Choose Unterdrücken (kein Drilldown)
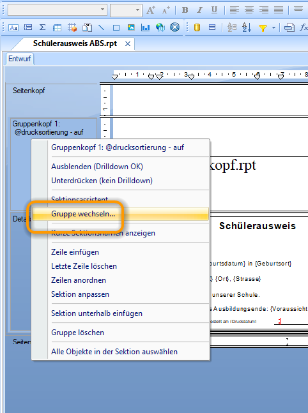The width and height of the screenshot is (308, 413). tap(102, 181)
